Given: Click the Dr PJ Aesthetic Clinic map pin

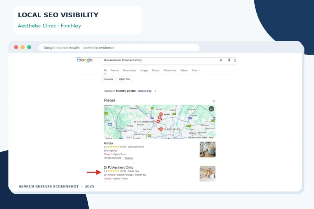Looking at the screenshot, I should pyautogui.click(x=158, y=122).
